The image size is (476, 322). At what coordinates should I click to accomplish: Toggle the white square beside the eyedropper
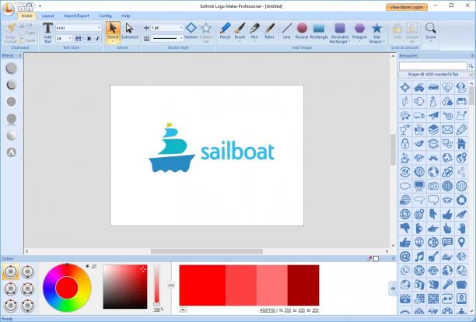(376, 258)
